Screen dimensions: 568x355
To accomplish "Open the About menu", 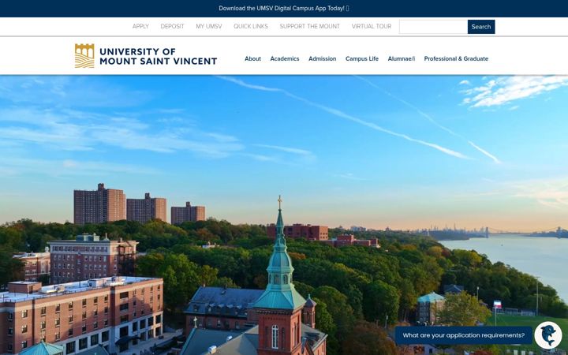I will [x=253, y=58].
